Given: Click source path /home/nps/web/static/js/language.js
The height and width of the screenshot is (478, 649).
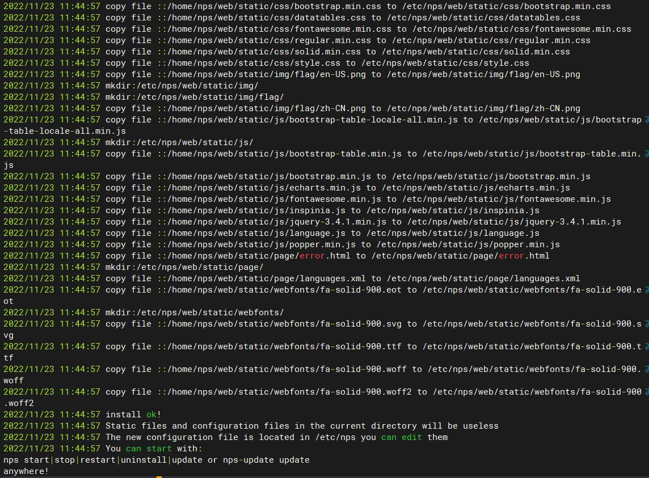Looking at the screenshot, I should point(256,233).
